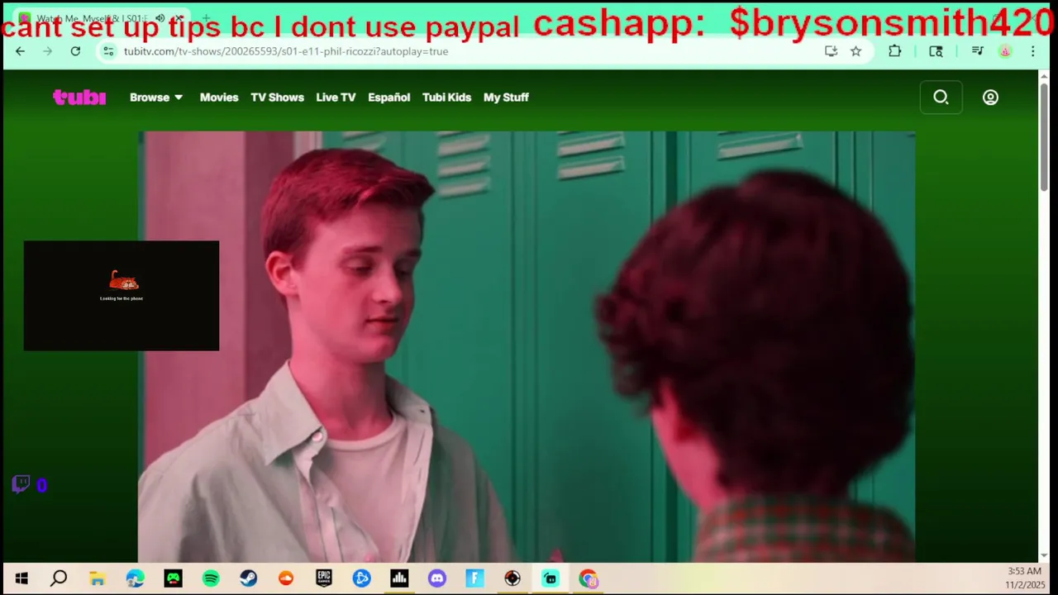Click the webcam overlay thumbnail
This screenshot has width=1058, height=595.
pyautogui.click(x=122, y=296)
